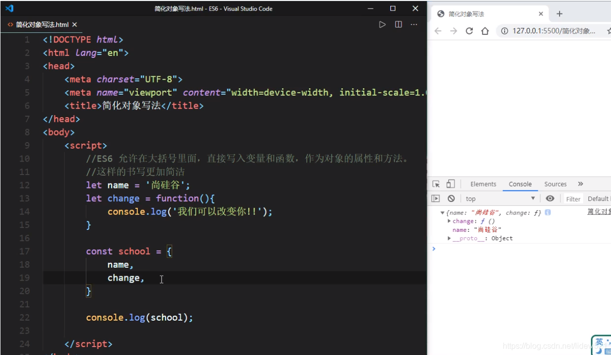Toggle the DevTools console sidebar

436,198
